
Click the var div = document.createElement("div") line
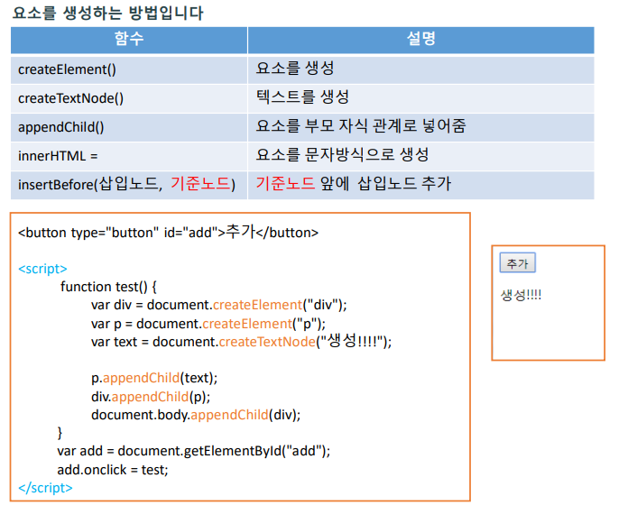218,305
